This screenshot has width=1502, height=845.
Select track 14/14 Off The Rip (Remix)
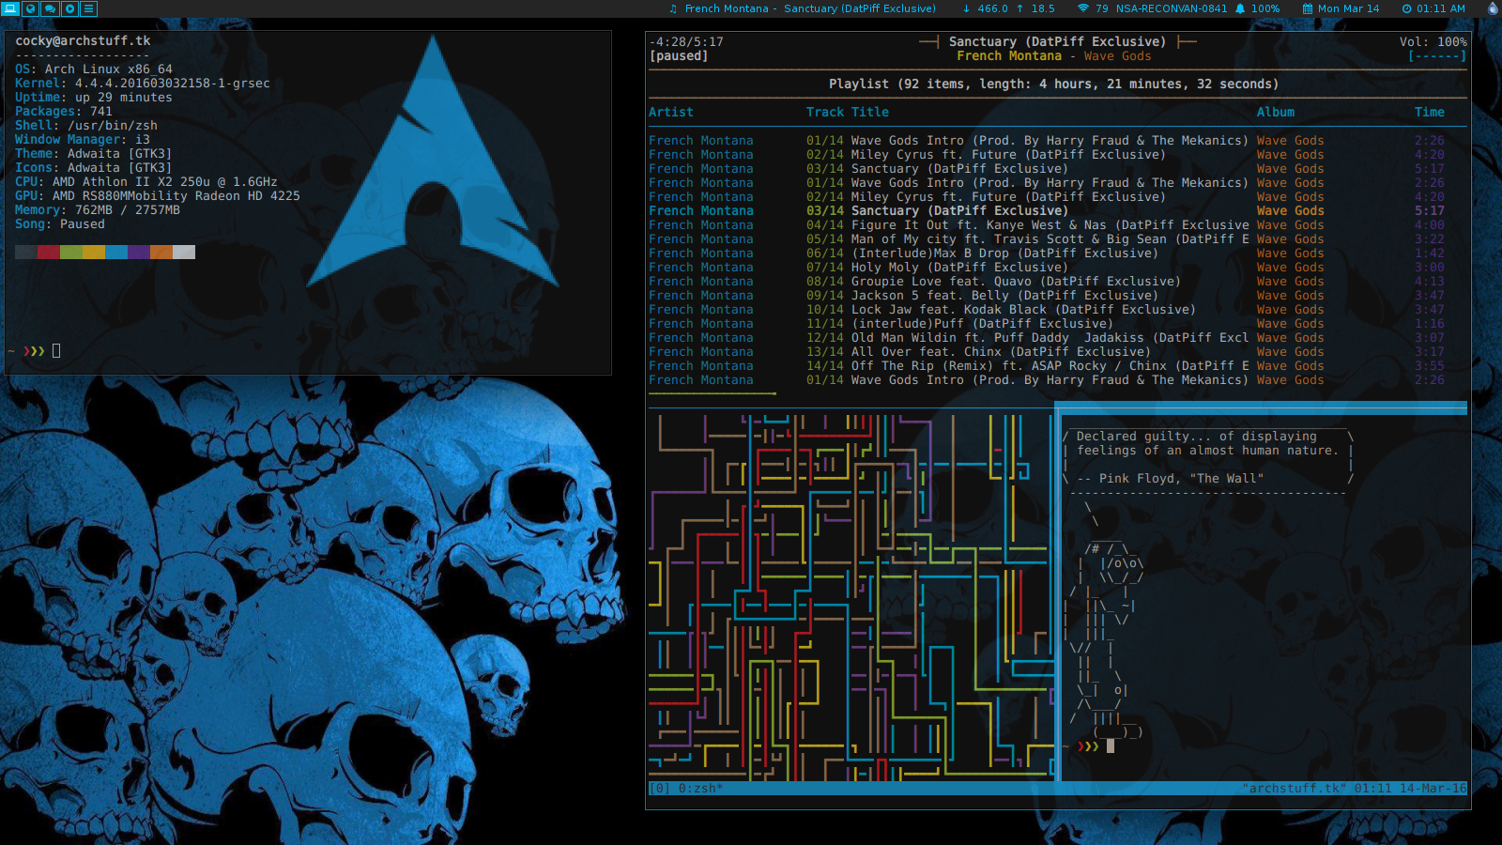pos(1047,366)
